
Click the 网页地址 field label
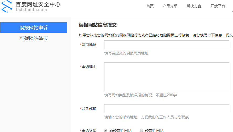point(89,45)
